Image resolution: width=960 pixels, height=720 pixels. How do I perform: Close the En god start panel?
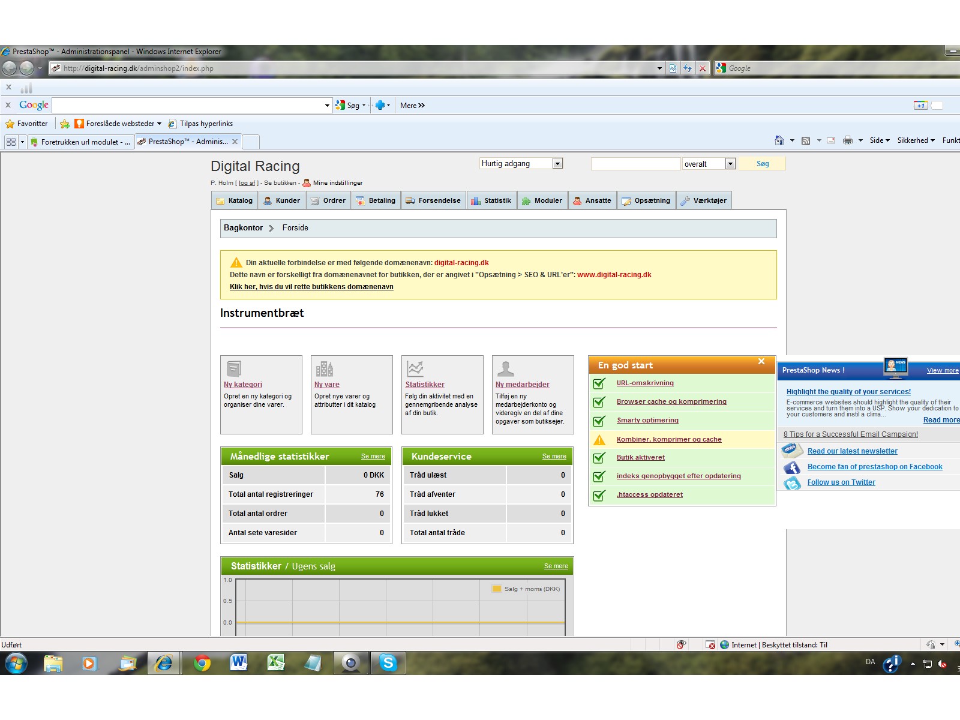click(x=761, y=361)
